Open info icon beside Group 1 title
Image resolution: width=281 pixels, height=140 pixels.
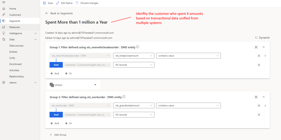(137, 47)
